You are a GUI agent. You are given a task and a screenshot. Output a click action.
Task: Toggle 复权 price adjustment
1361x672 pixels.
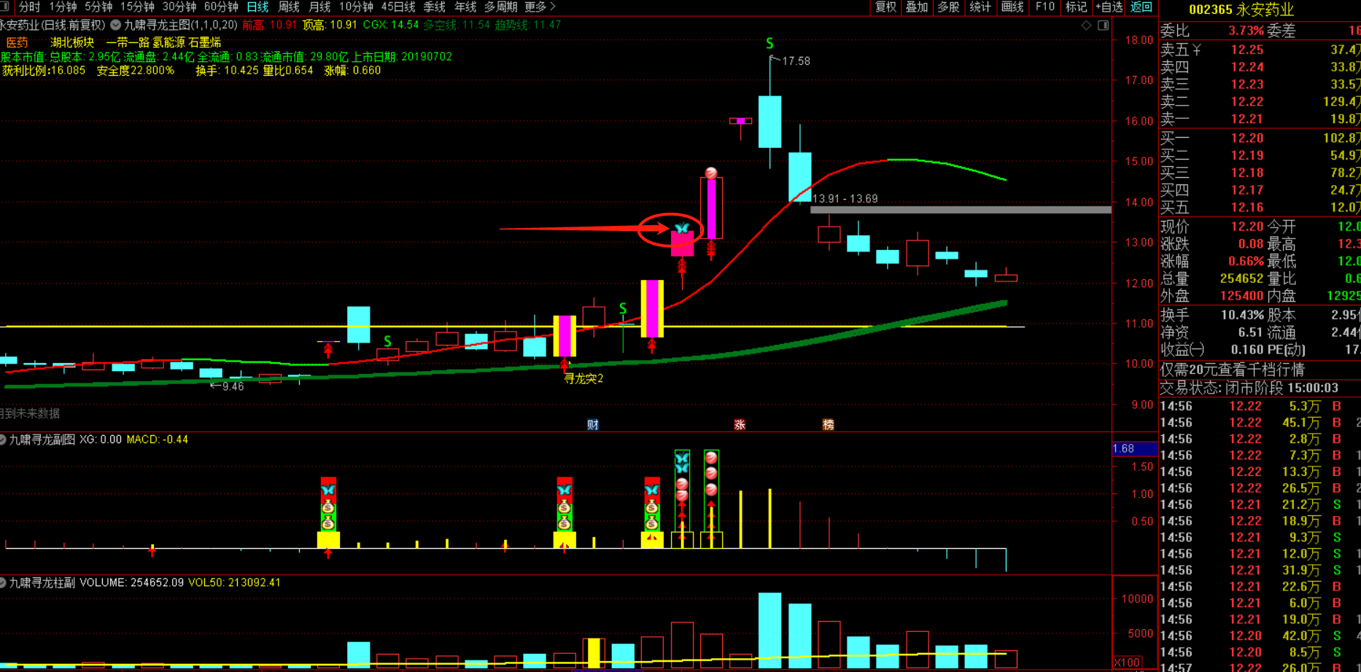click(885, 7)
